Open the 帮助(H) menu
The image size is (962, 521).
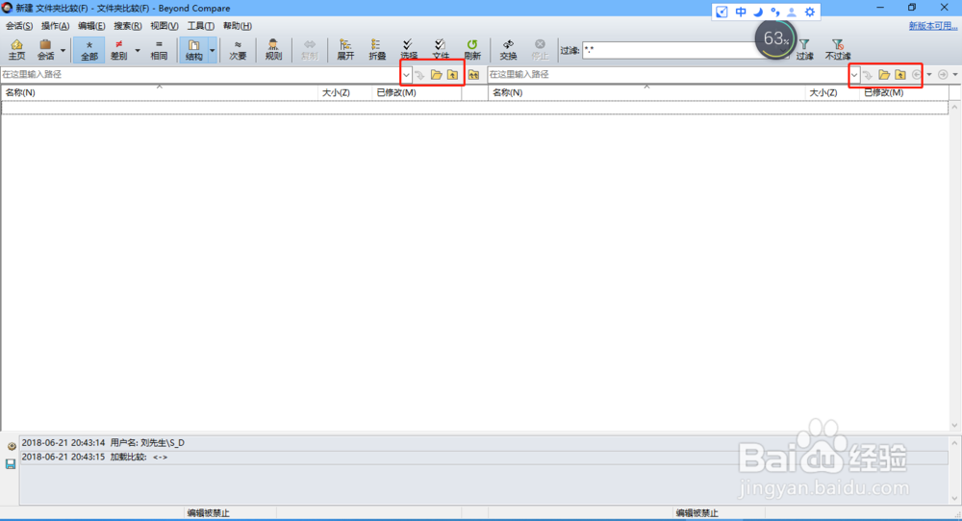click(238, 26)
